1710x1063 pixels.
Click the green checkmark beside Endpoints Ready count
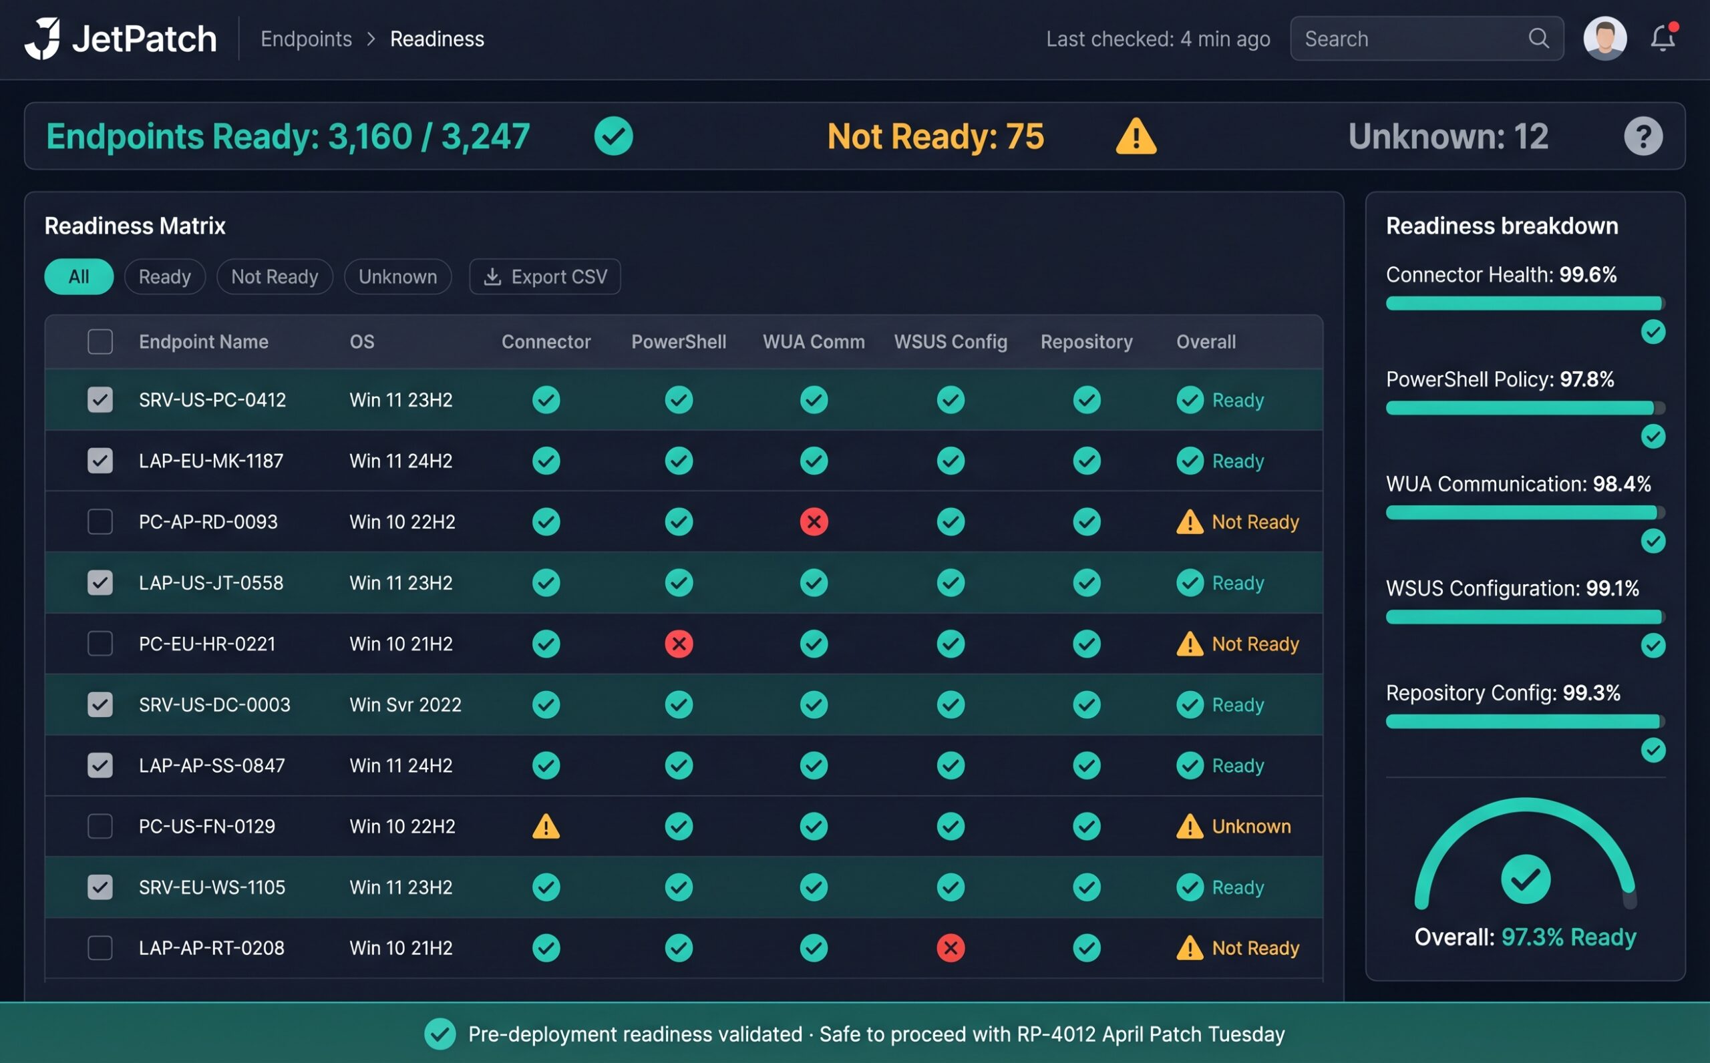[x=613, y=136]
